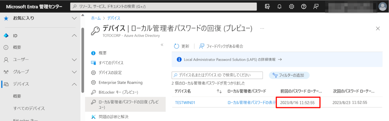Open the notifications bell
The height and width of the screenshot is (121, 389).
pyautogui.click(x=279, y=6)
